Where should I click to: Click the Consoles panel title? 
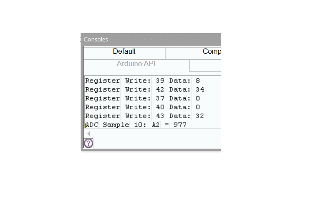tap(96, 39)
